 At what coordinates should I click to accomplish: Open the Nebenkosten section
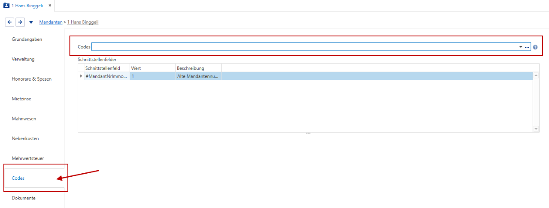[25, 139]
